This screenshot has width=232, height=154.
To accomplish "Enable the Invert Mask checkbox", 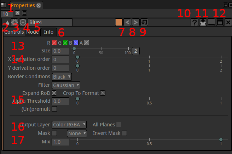I will [x=124, y=133].
